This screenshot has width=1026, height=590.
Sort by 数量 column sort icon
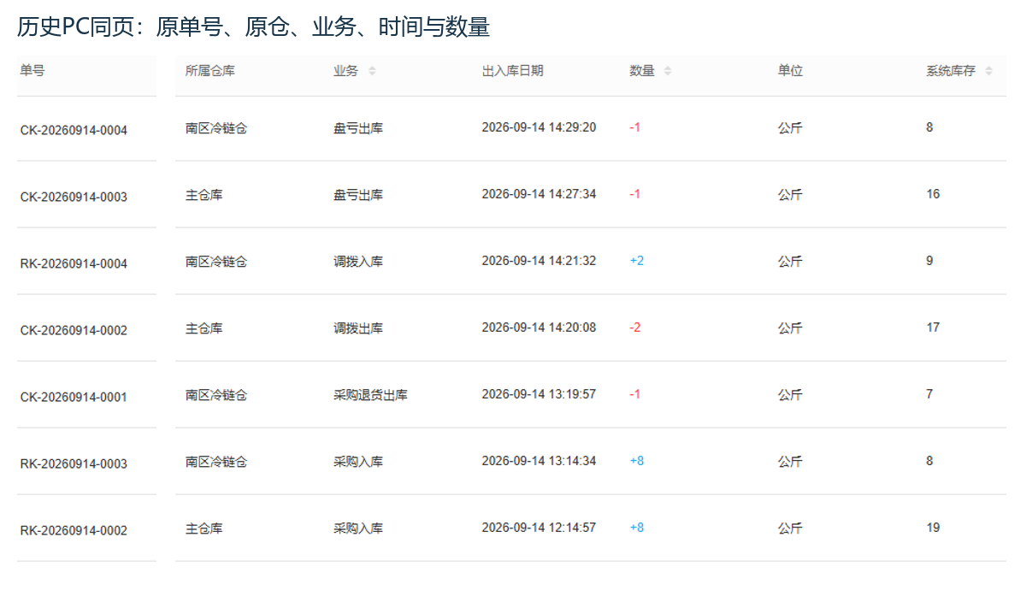tap(668, 71)
